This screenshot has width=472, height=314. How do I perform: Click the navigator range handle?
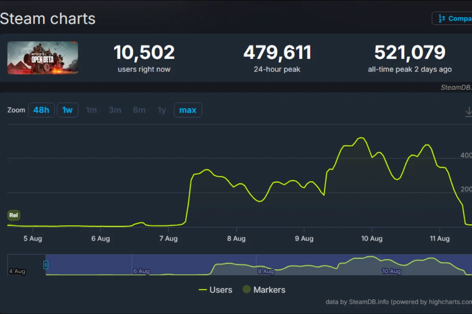coord(46,265)
